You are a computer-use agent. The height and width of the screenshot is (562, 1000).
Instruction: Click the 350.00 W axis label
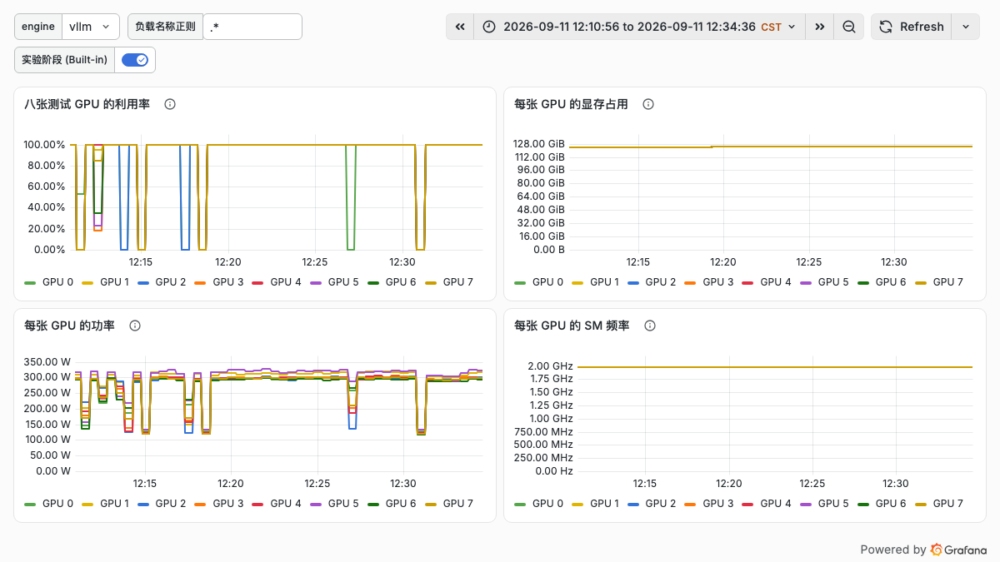click(x=47, y=361)
